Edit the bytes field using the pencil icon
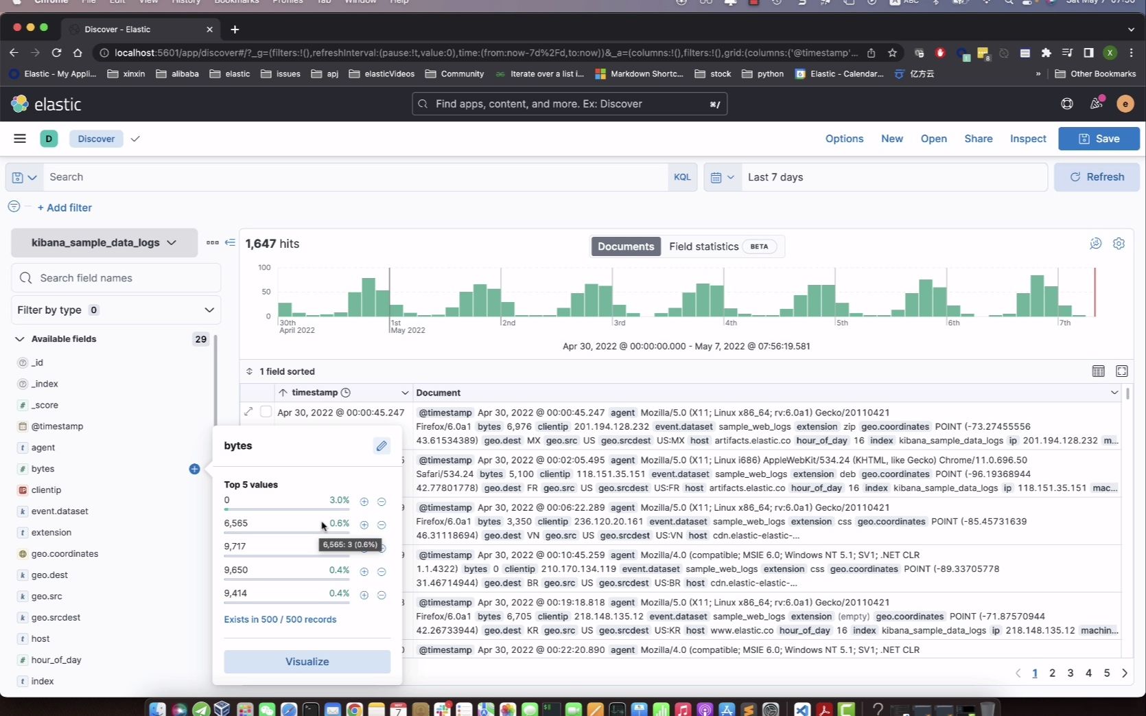Image resolution: width=1146 pixels, height=716 pixels. 382,446
